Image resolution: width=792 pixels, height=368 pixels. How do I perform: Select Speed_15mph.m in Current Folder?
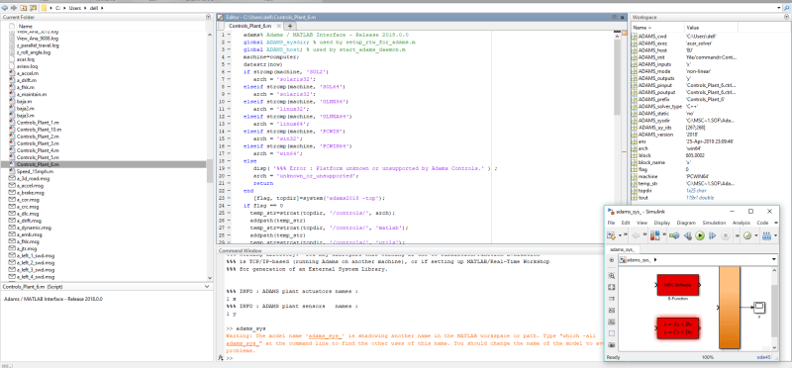[x=35, y=171]
